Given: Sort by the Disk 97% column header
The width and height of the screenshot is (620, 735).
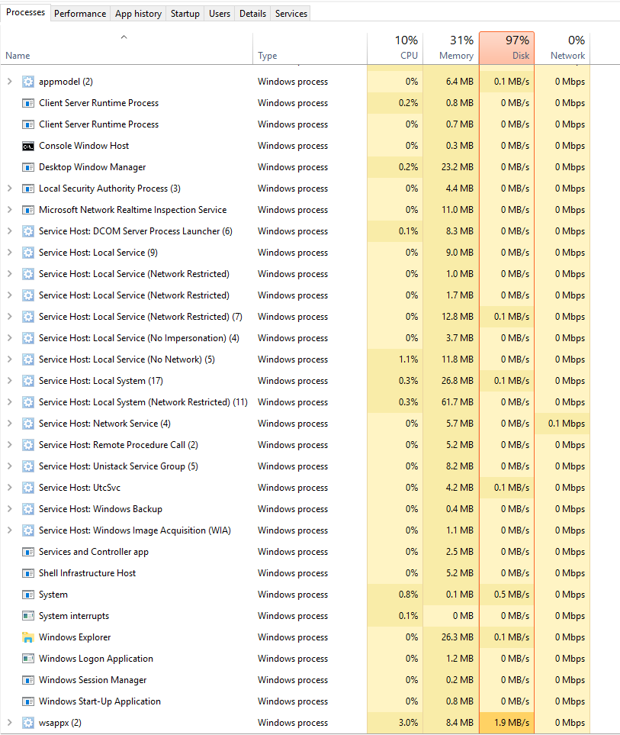Looking at the screenshot, I should [x=506, y=48].
